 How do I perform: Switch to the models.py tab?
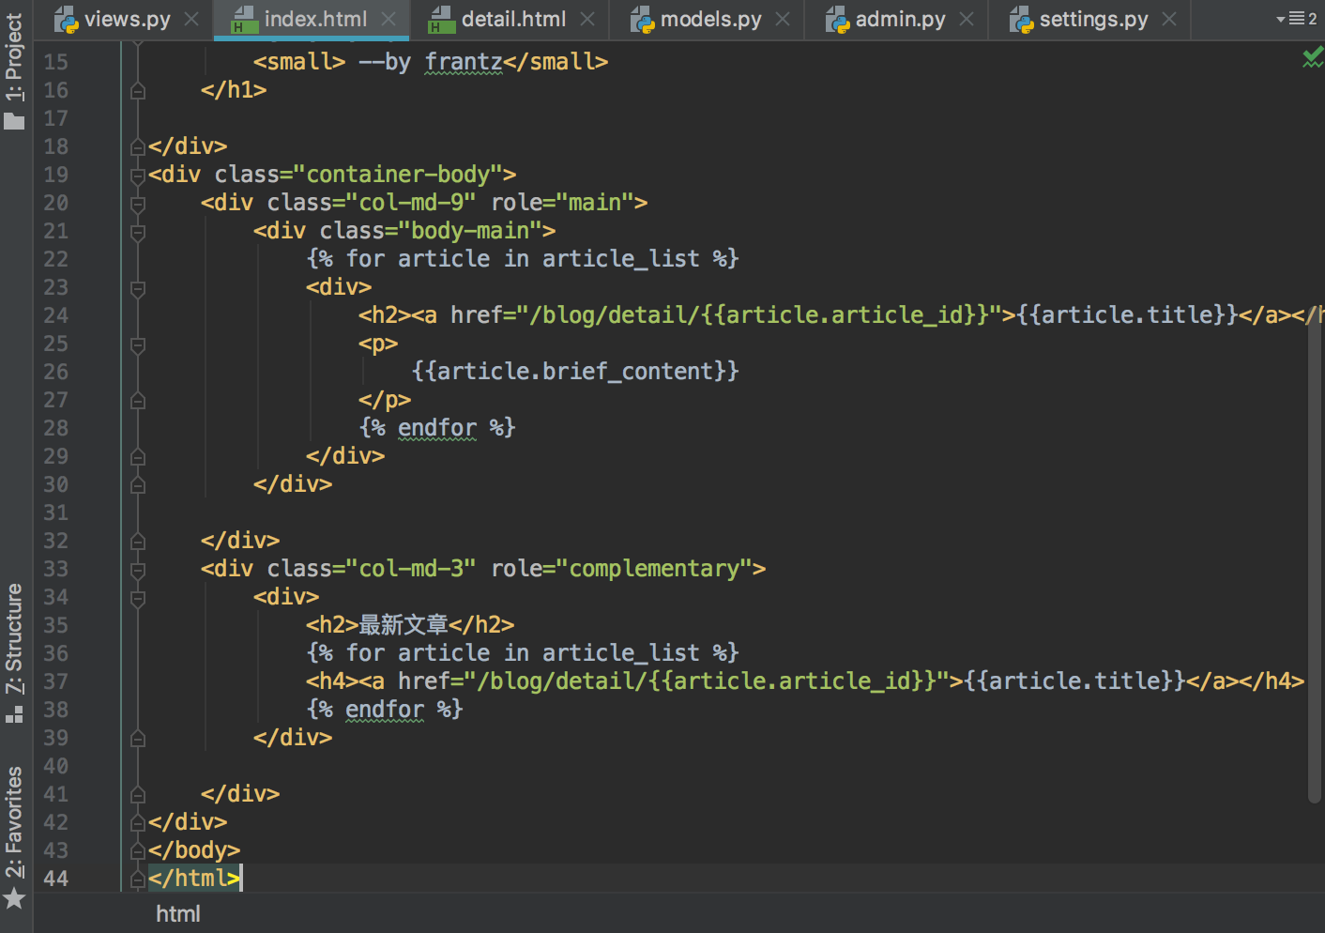[709, 19]
